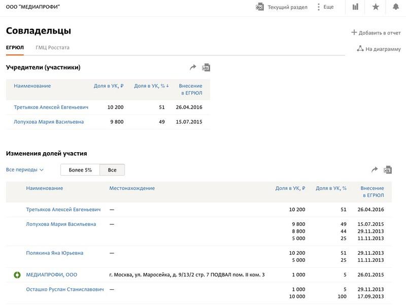
Task: Click the green status icon beside МЕДИАПРОФИ
Action: 17,275
